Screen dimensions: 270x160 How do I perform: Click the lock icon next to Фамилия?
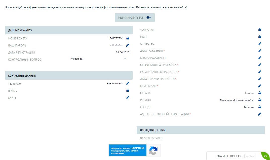click(x=259, y=30)
